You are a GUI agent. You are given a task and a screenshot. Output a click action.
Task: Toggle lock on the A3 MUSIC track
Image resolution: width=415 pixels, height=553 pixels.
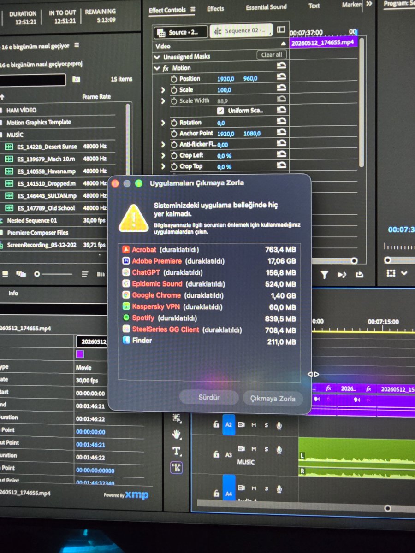click(x=216, y=454)
